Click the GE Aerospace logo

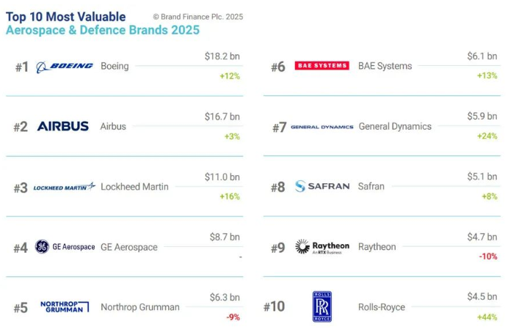pyautogui.click(x=65, y=247)
